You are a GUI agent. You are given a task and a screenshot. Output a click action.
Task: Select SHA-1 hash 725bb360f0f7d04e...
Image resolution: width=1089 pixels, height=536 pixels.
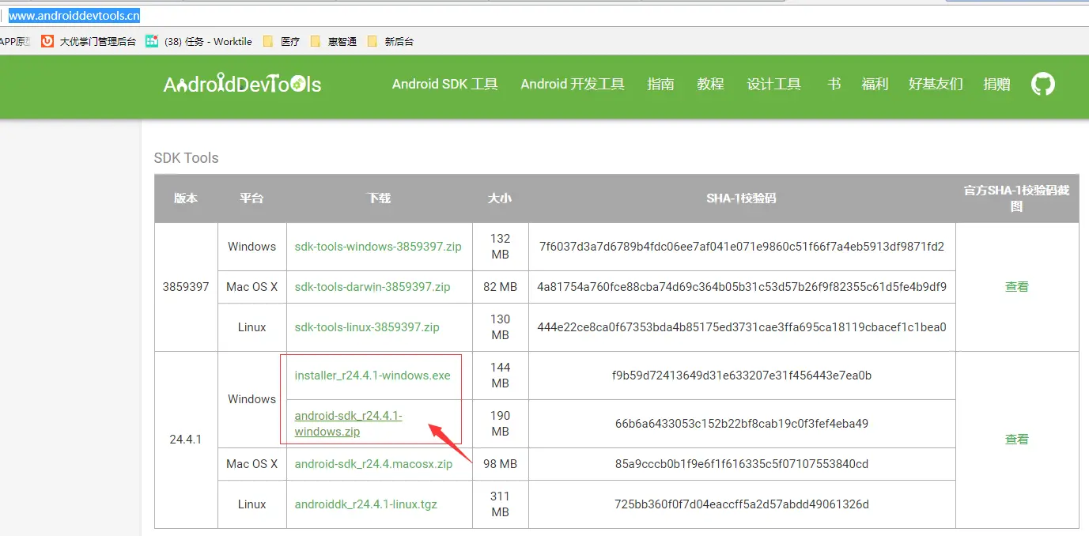coord(742,504)
